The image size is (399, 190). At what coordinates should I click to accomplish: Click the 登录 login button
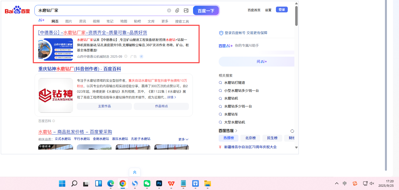tap(282, 10)
